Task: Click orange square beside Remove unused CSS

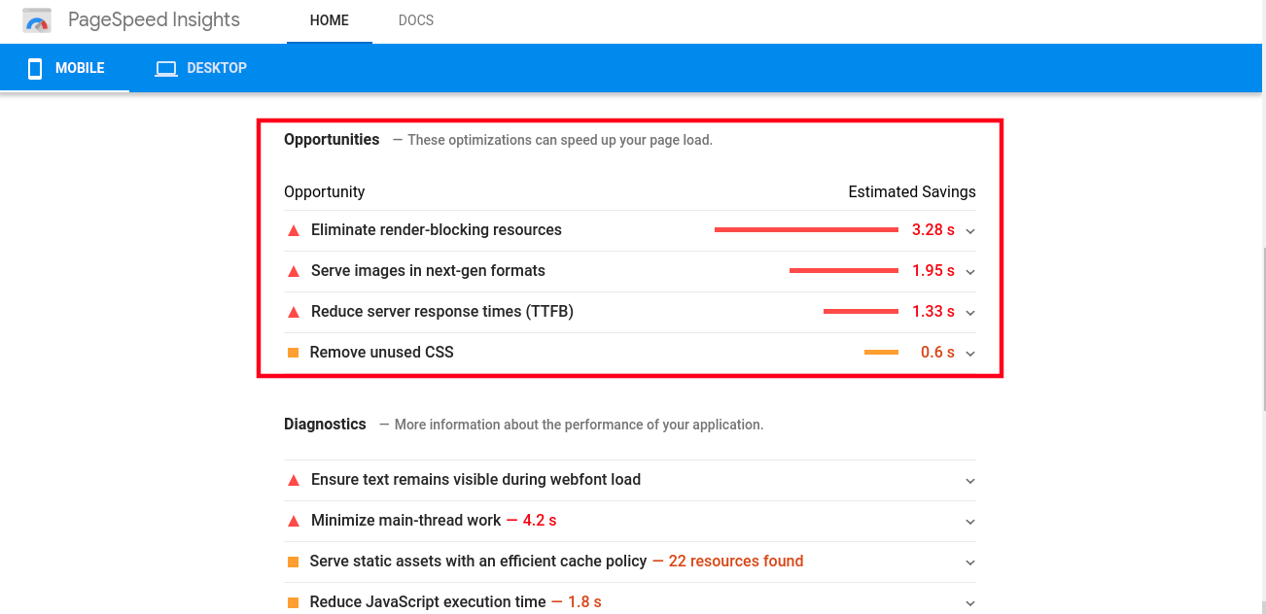Action: (294, 353)
